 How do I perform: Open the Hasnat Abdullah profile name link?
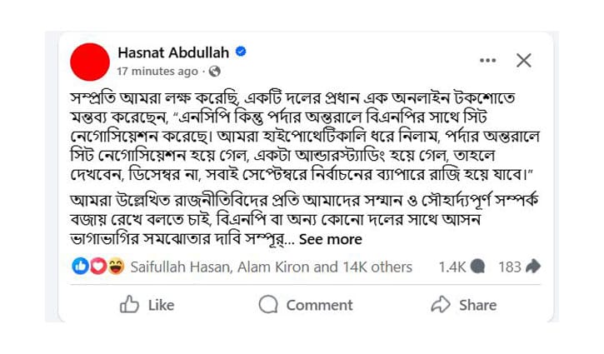click(173, 52)
